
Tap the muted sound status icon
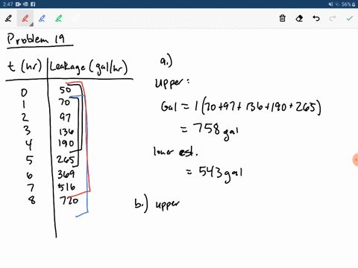[330, 4]
